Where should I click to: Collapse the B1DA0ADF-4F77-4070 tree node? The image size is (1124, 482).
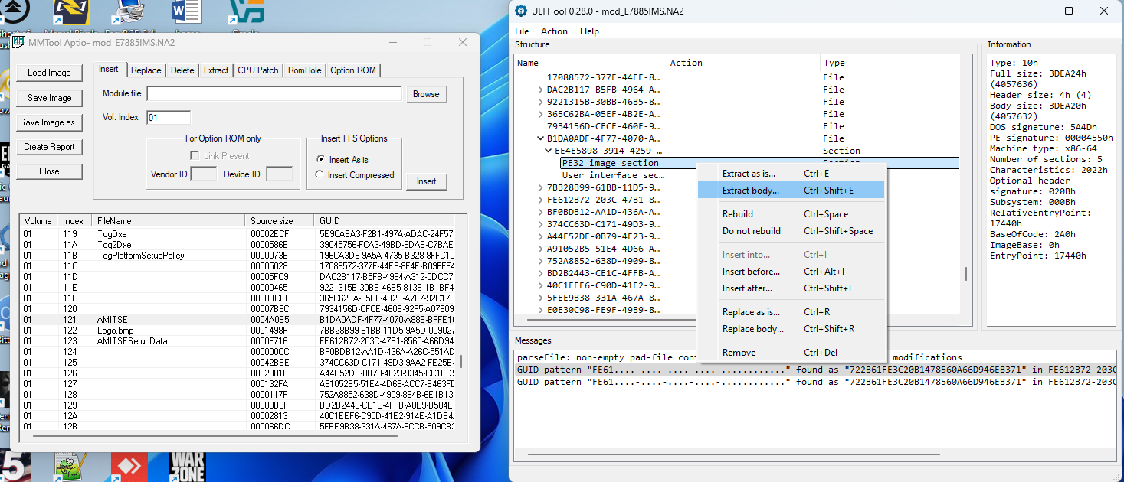[541, 138]
